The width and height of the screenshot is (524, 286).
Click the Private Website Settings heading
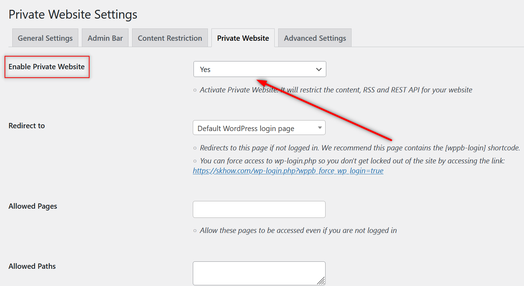tap(73, 14)
